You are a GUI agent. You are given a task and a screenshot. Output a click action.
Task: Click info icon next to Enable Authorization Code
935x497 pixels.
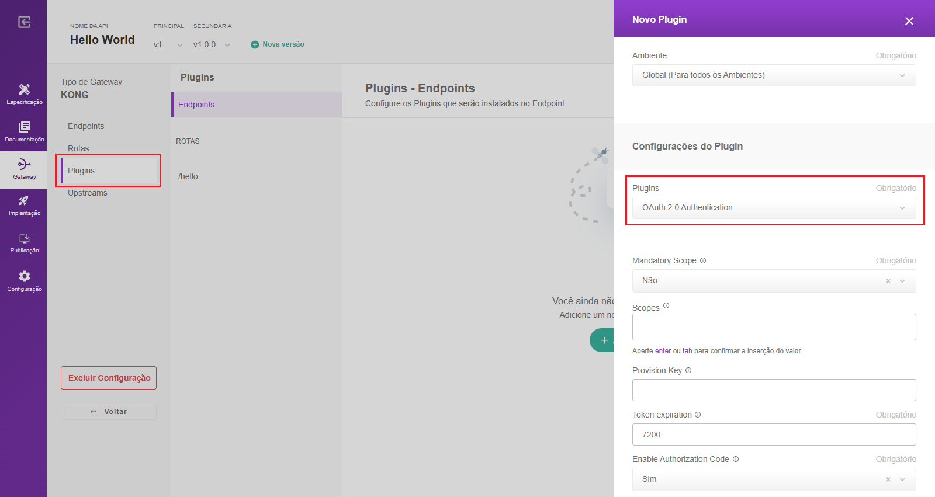[736, 459]
